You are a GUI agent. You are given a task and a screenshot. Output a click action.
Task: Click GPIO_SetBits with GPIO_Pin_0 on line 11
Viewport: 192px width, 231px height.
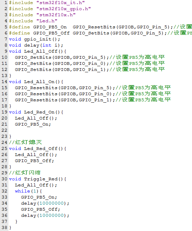[62, 63]
